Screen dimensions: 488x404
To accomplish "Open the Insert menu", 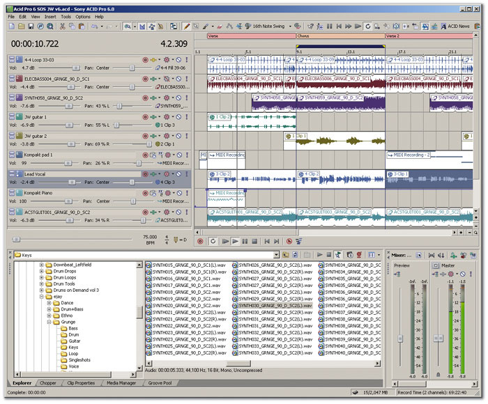I will 50,17.
